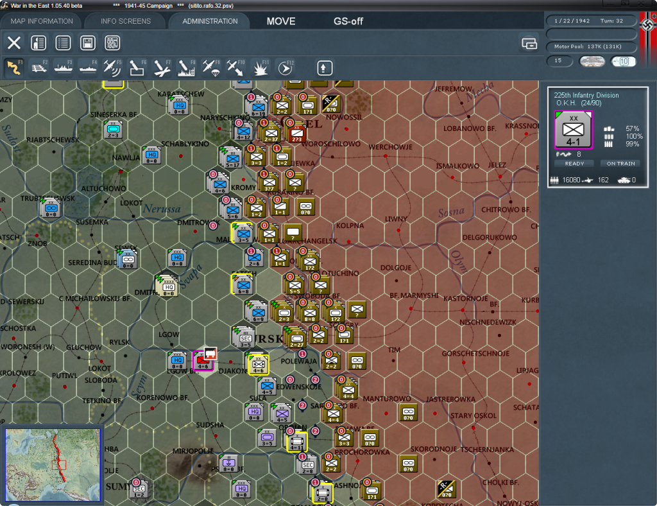This screenshot has width=657, height=506.
Task: Click the air 10 indicator pill
Action: coord(623,62)
